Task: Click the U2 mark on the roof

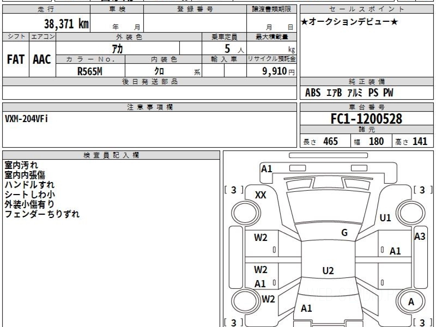Action: click(x=328, y=271)
